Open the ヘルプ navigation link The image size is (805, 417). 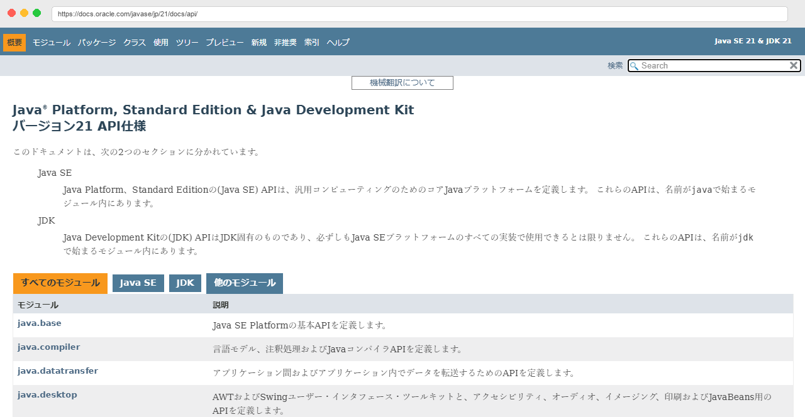coord(338,43)
